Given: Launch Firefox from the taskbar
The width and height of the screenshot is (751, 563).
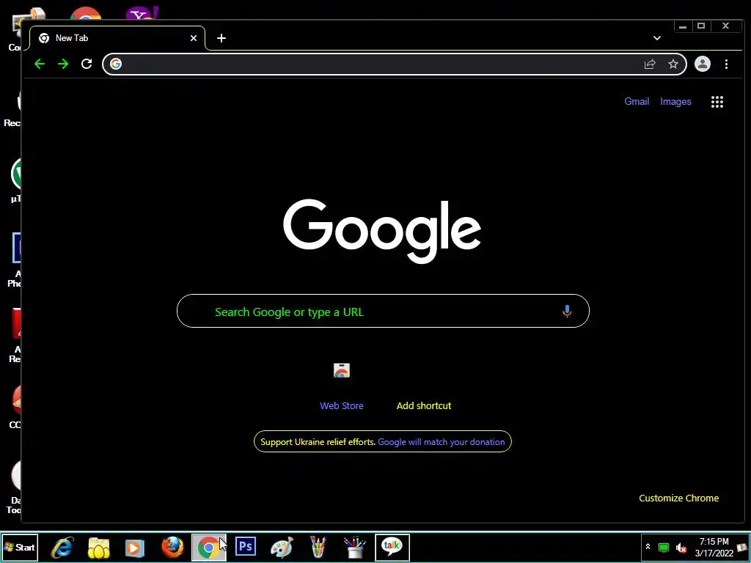Looking at the screenshot, I should click(x=172, y=547).
